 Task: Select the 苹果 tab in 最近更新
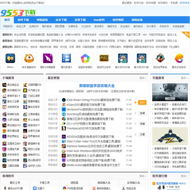pos(142,124)
